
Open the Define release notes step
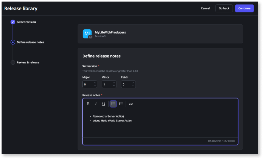[30, 42]
